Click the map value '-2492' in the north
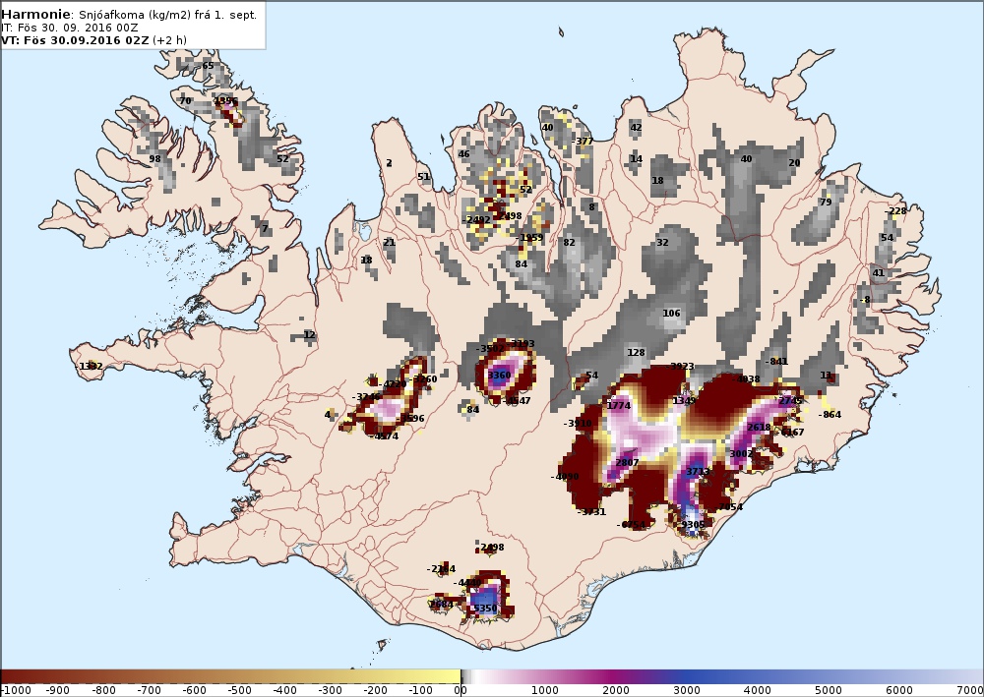Image resolution: width=984 pixels, height=697 pixels. click(476, 220)
